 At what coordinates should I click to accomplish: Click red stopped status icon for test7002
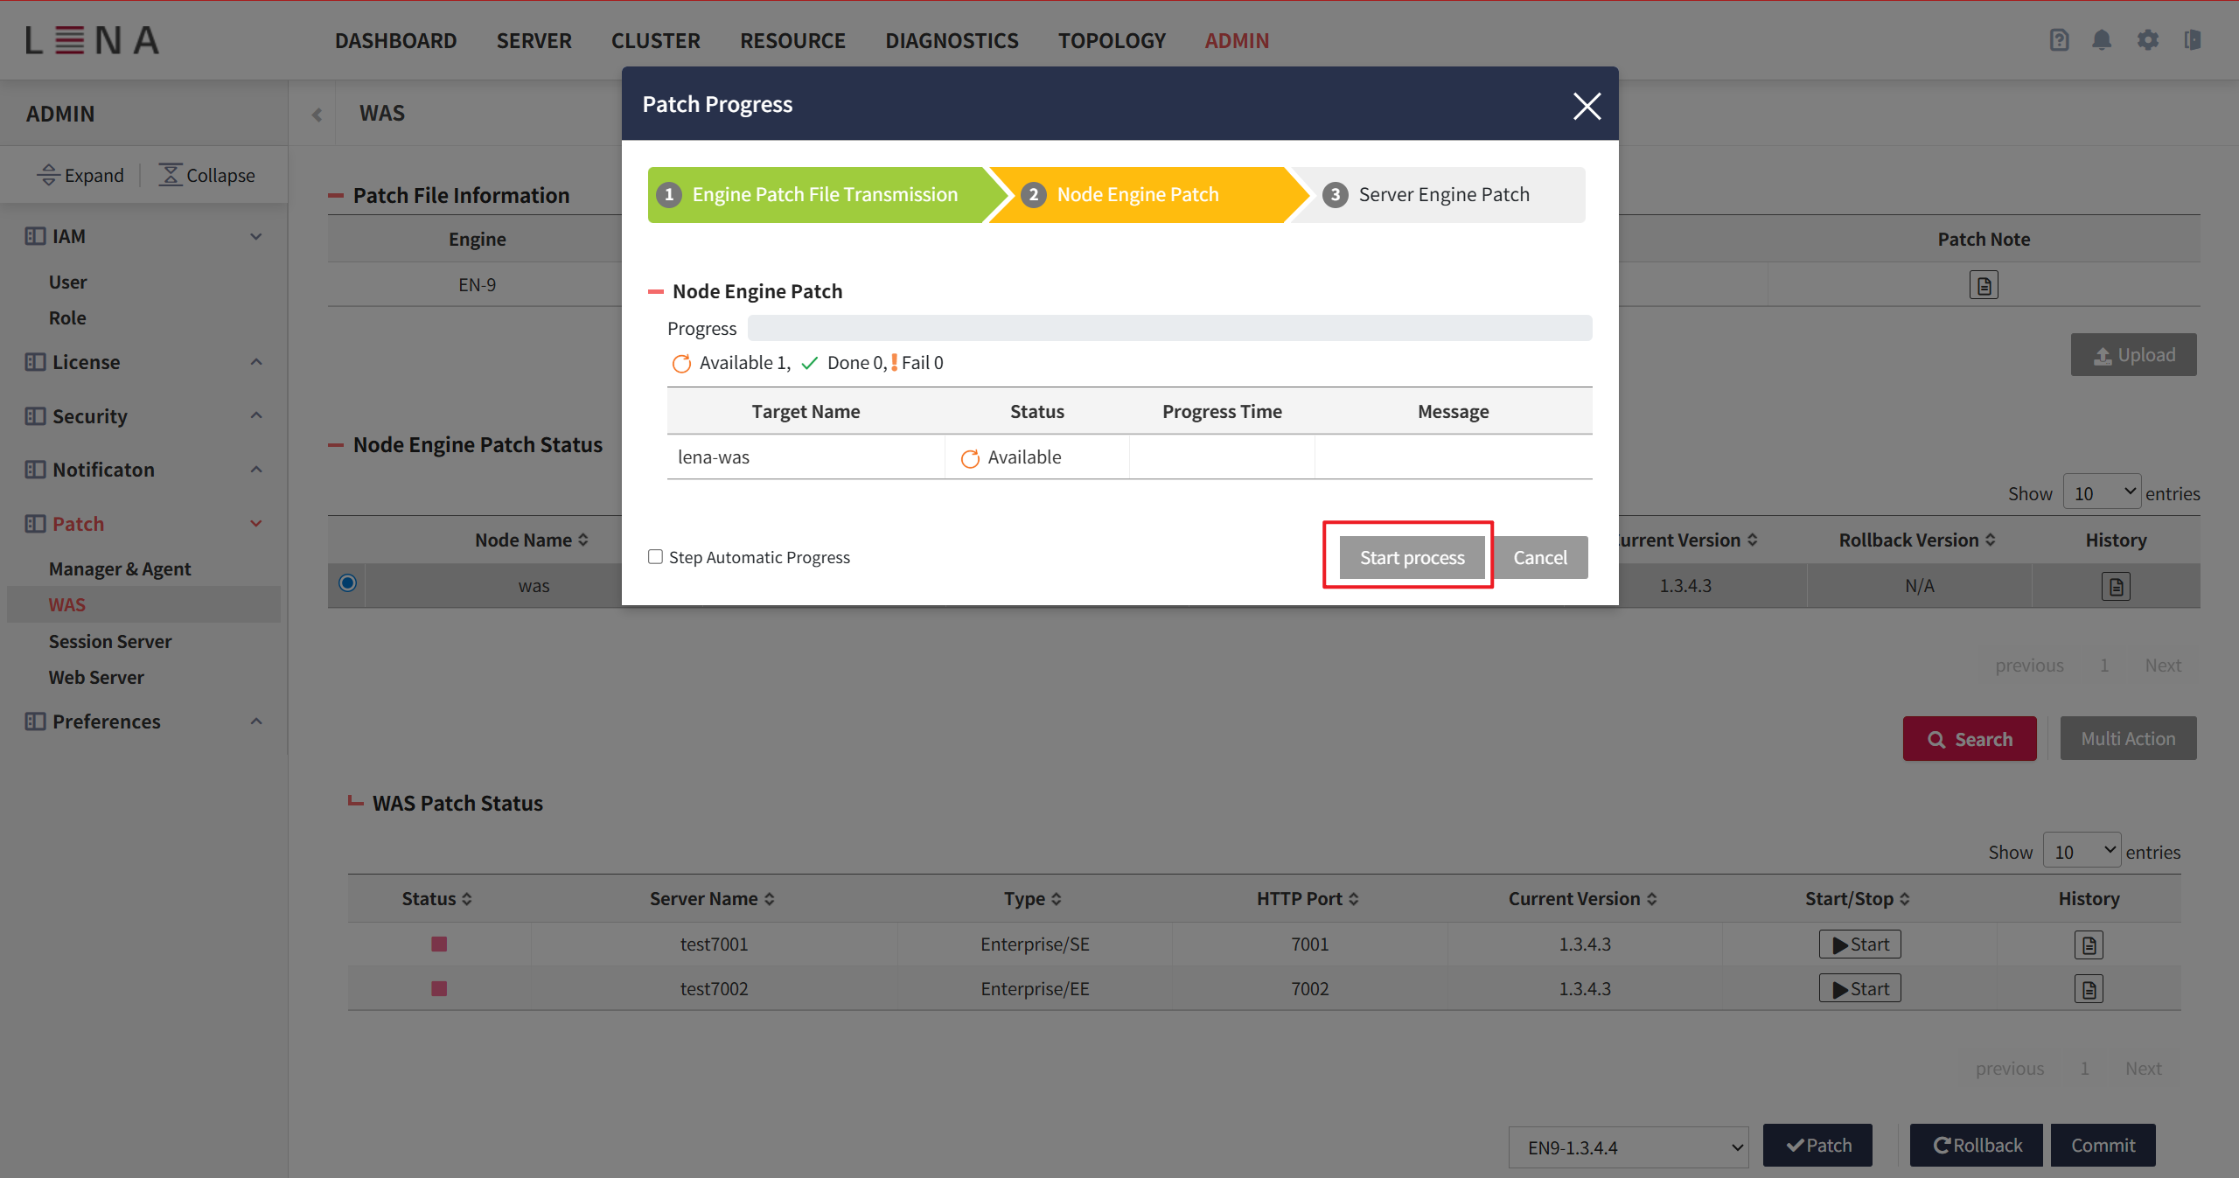point(439,988)
